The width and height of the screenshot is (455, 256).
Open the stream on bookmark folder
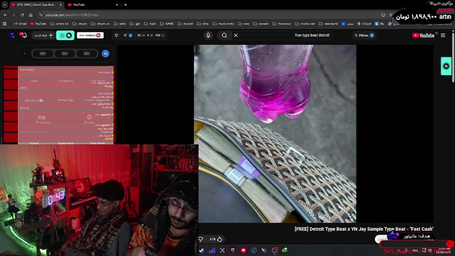pyautogui.click(x=100, y=24)
